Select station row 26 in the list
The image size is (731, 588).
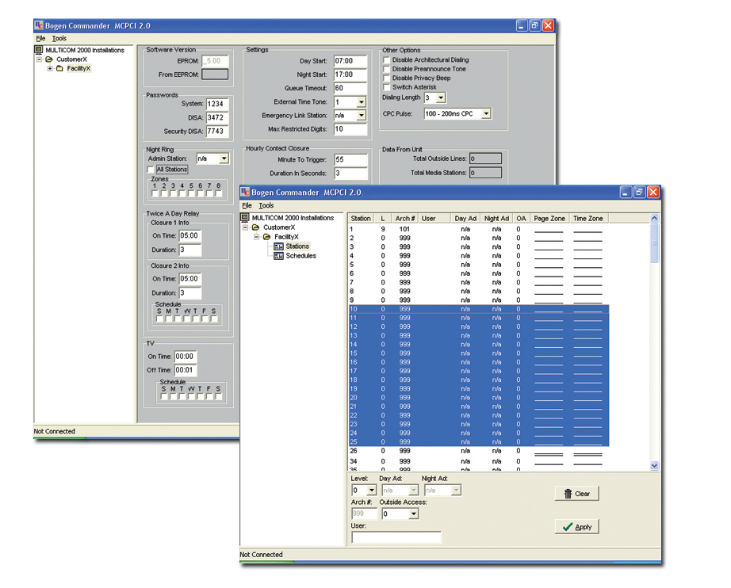478,451
